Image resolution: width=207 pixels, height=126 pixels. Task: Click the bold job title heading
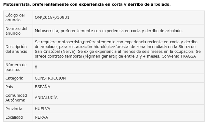coord(87,4)
